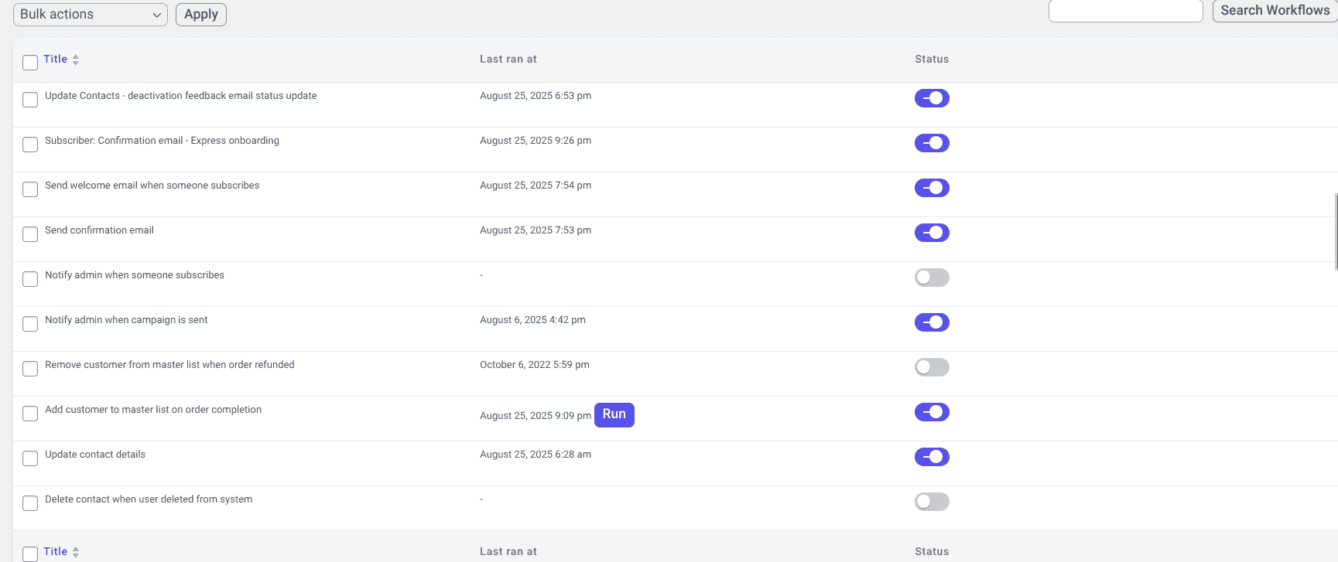Tick the select-all checkbox in the bottom header

(30, 554)
